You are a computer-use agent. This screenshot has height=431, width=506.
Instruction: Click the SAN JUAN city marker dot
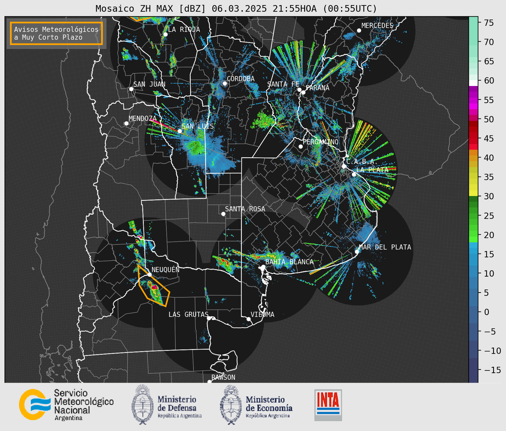131,89
